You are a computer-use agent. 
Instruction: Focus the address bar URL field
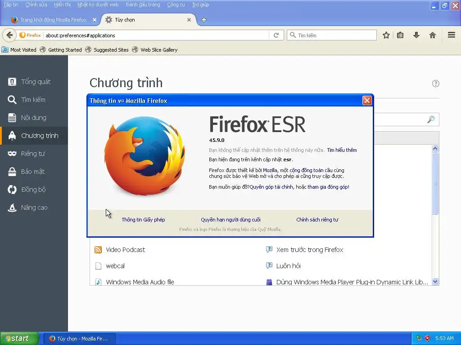(x=156, y=35)
